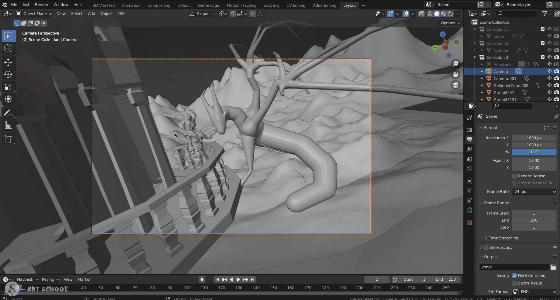This screenshot has height=300, width=560.
Task: Uncheck the File Extensions checkbox
Action: click(514, 275)
